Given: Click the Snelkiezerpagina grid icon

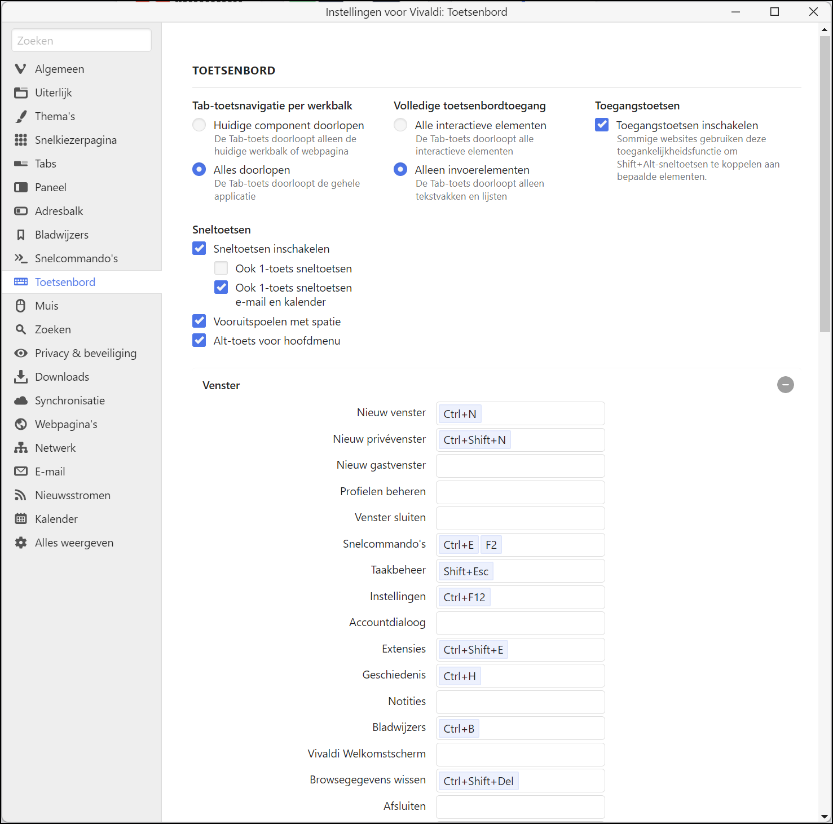Looking at the screenshot, I should tap(21, 140).
